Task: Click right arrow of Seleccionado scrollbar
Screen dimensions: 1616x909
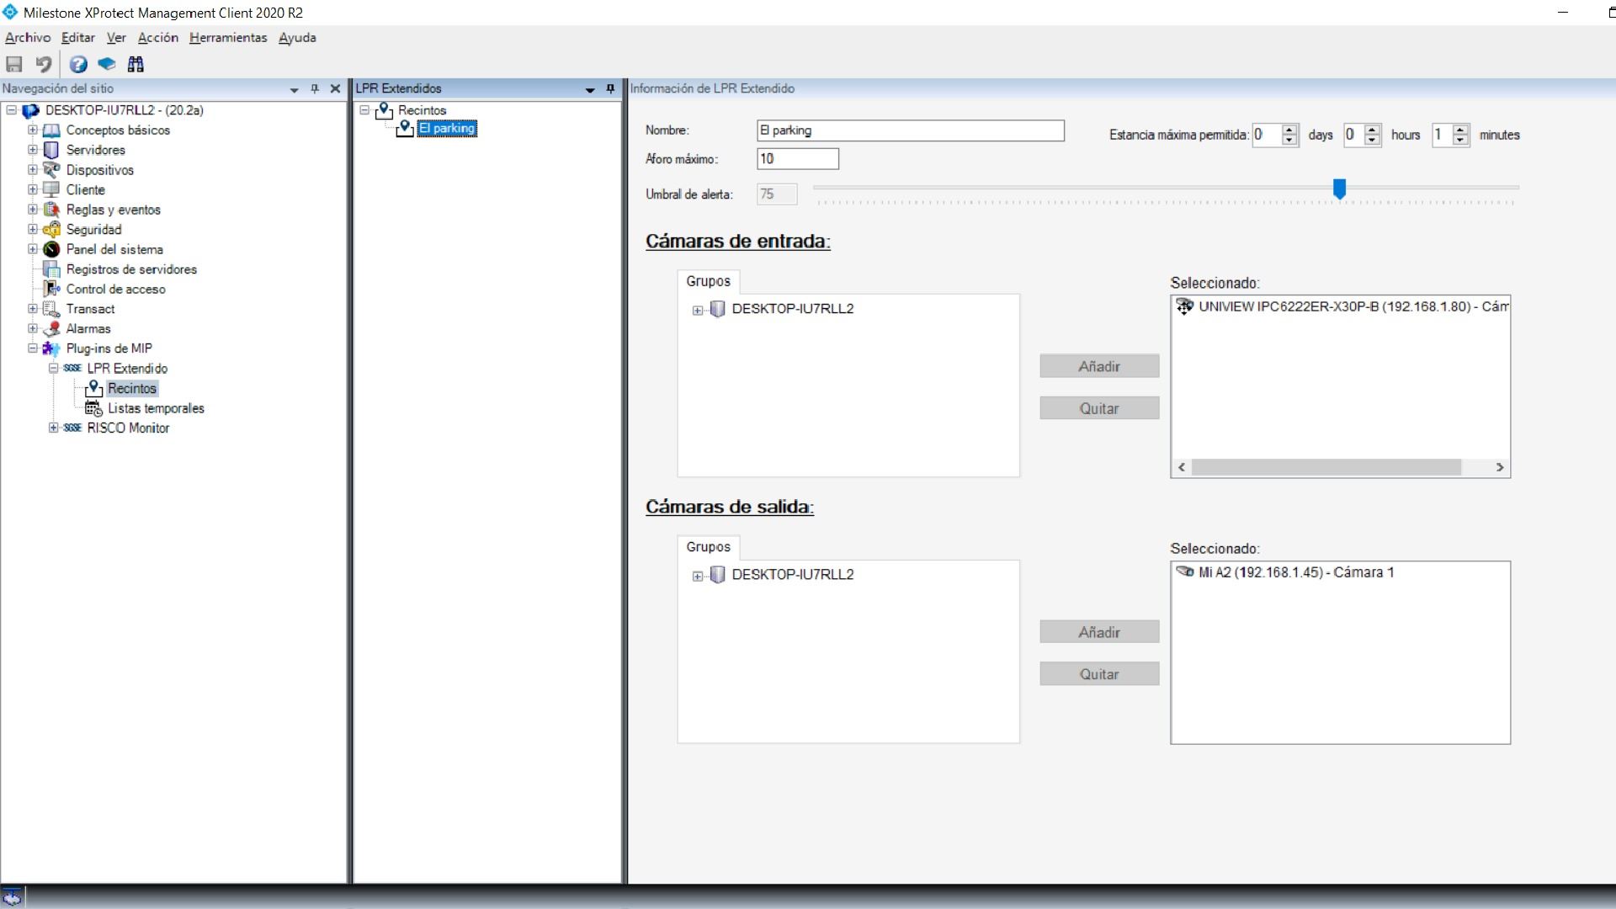Action: [x=1500, y=467]
